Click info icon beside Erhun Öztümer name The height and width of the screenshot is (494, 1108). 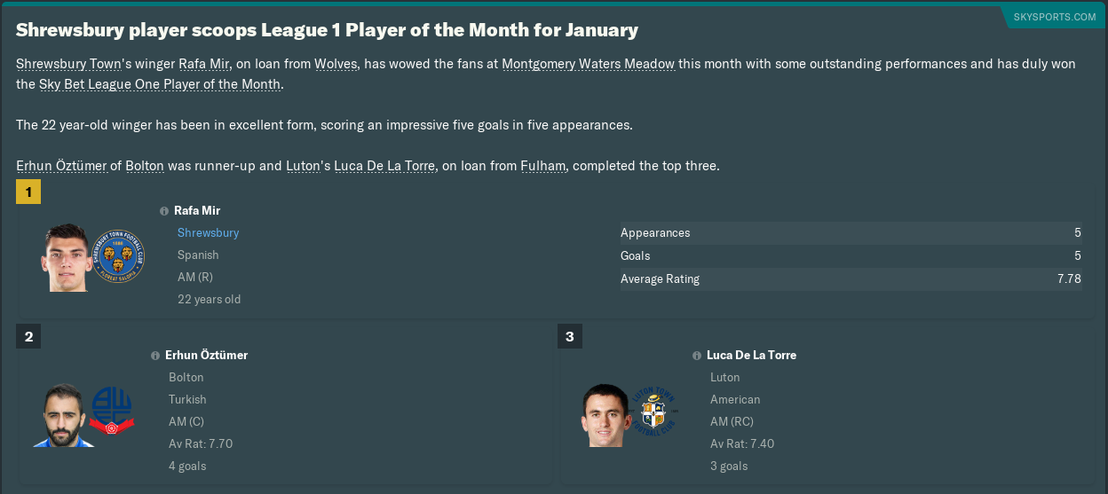click(x=155, y=356)
